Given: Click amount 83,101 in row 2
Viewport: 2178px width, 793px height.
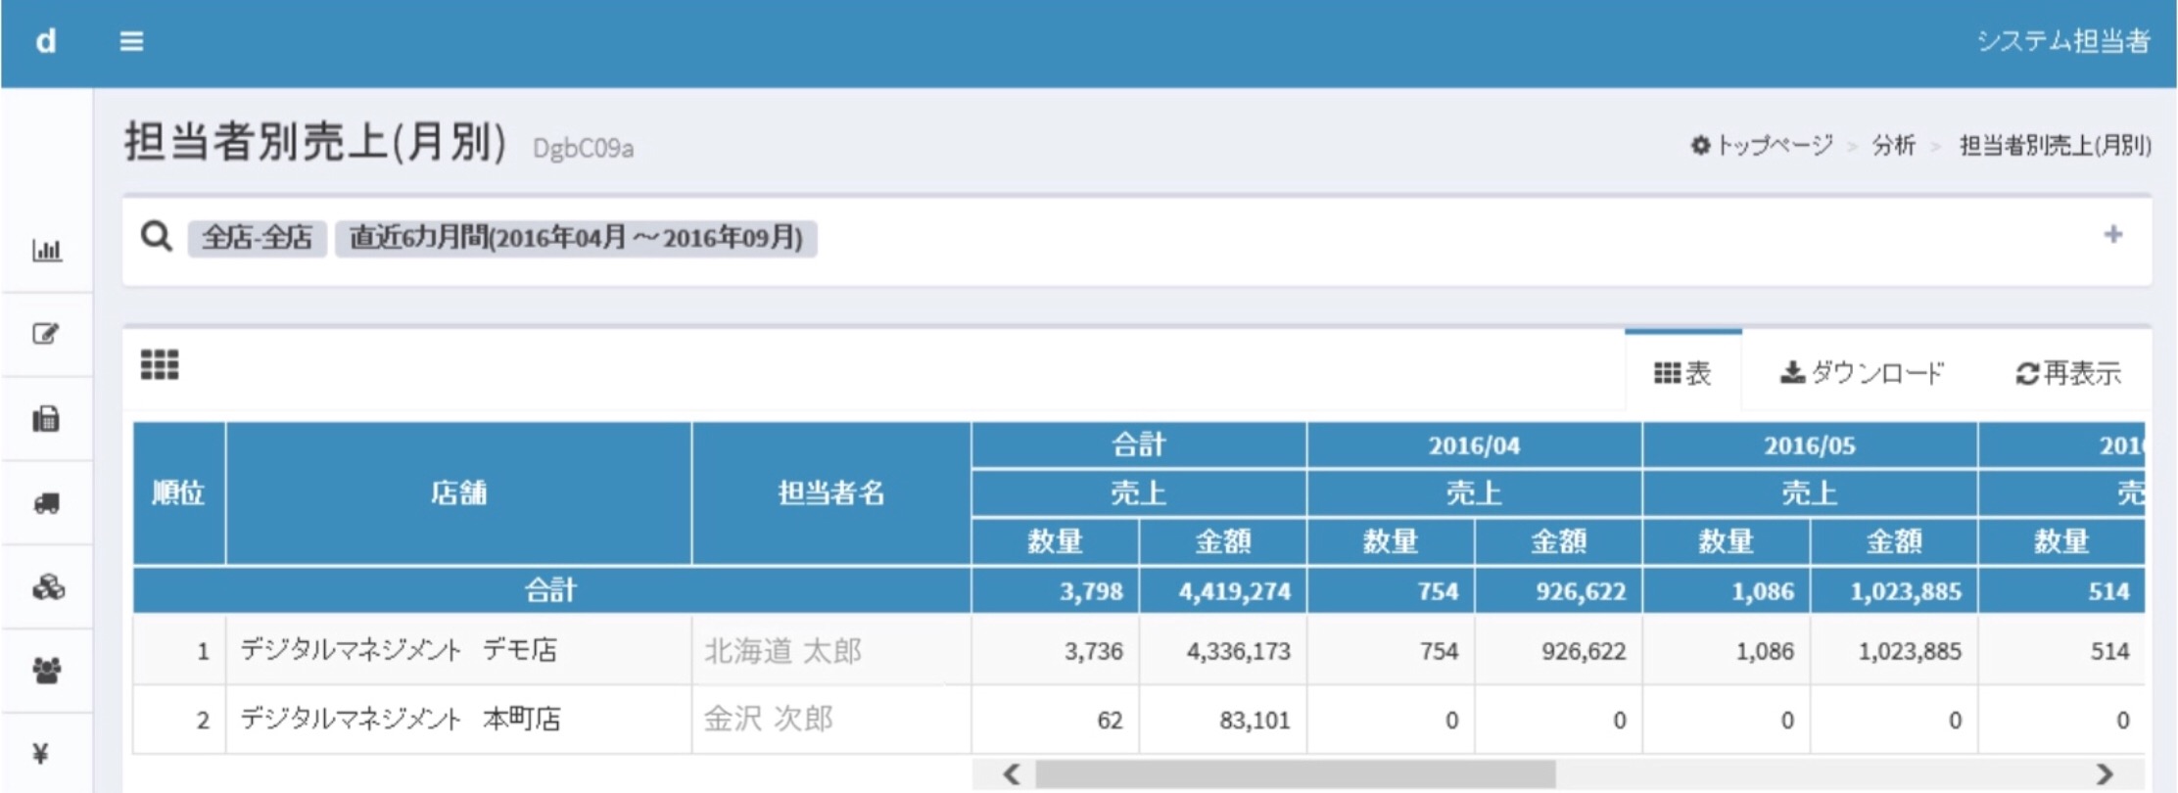Looking at the screenshot, I should pos(1222,721).
